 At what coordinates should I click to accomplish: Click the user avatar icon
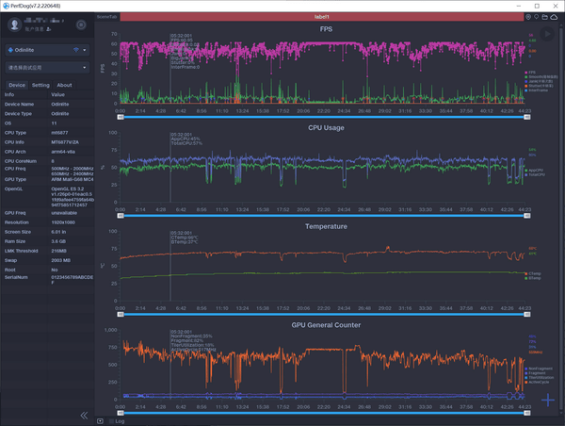pyautogui.click(x=12, y=26)
